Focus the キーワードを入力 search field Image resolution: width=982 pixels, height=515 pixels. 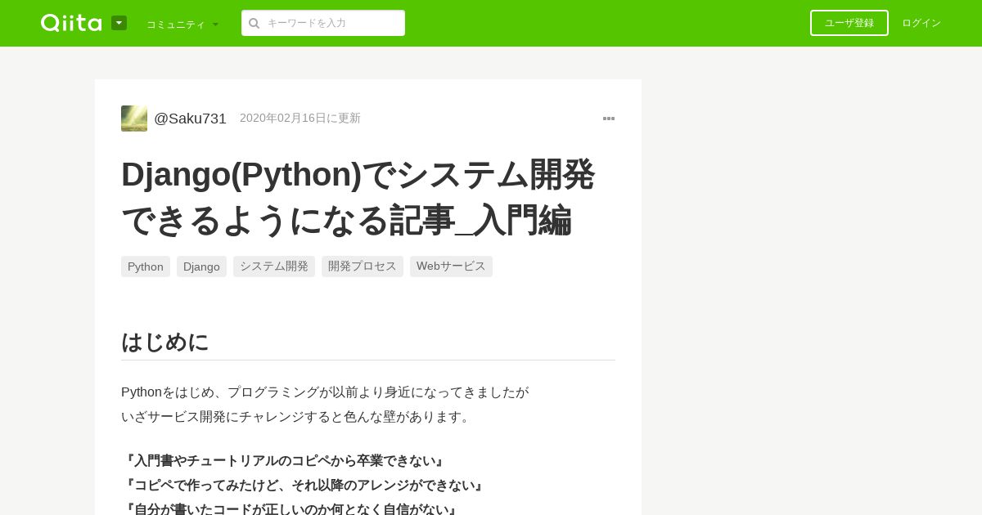coord(323,23)
